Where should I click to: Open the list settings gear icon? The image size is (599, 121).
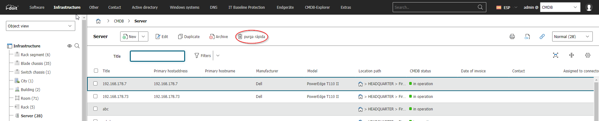coord(588,55)
